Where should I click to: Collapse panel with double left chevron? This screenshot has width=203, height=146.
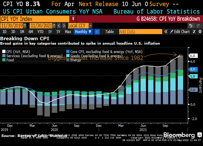point(165,32)
